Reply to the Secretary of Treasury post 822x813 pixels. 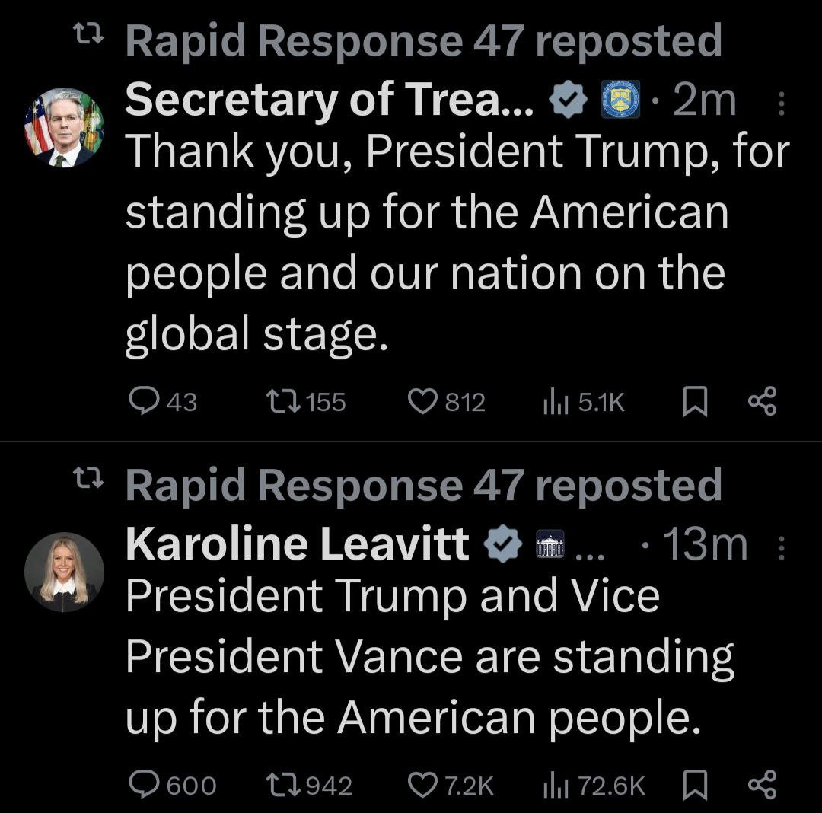point(142,401)
